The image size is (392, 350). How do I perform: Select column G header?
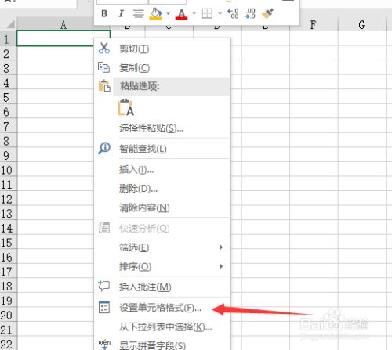click(x=362, y=25)
